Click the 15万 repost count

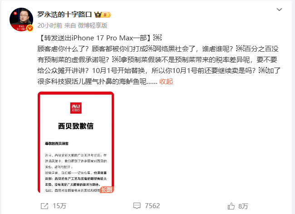pos(59,206)
